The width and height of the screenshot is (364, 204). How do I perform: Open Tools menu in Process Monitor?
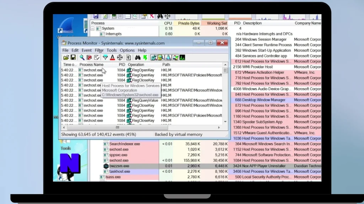pyautogui.click(x=112, y=50)
